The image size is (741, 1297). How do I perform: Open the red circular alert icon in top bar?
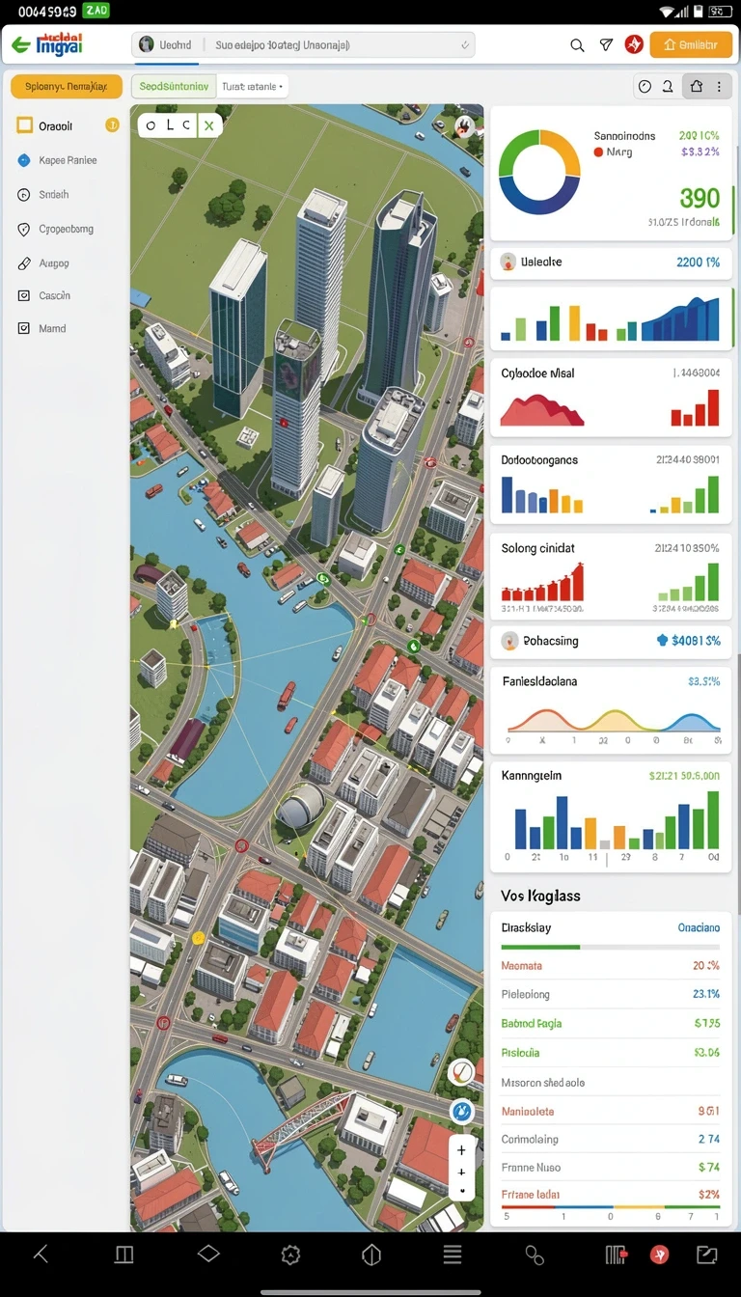tap(634, 44)
